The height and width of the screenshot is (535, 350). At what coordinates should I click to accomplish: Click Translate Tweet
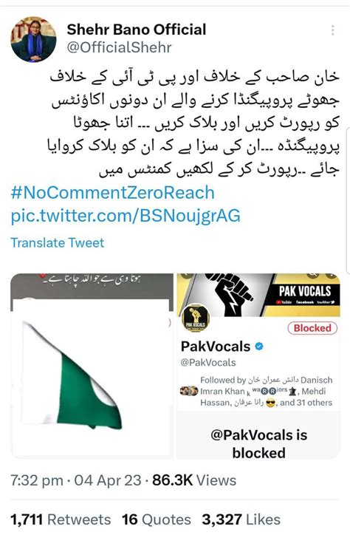click(58, 243)
